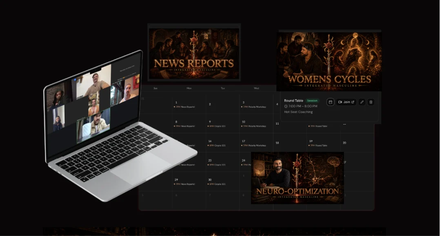Open the 7PM News Reports event on the 8th
Viewport: 440px width, 236px height.
click(184, 126)
